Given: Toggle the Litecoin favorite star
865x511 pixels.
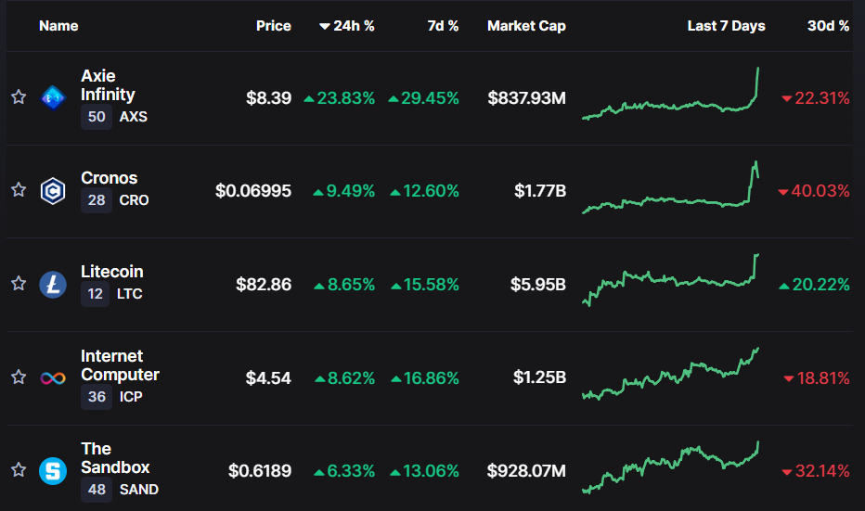Looking at the screenshot, I should click(x=18, y=284).
